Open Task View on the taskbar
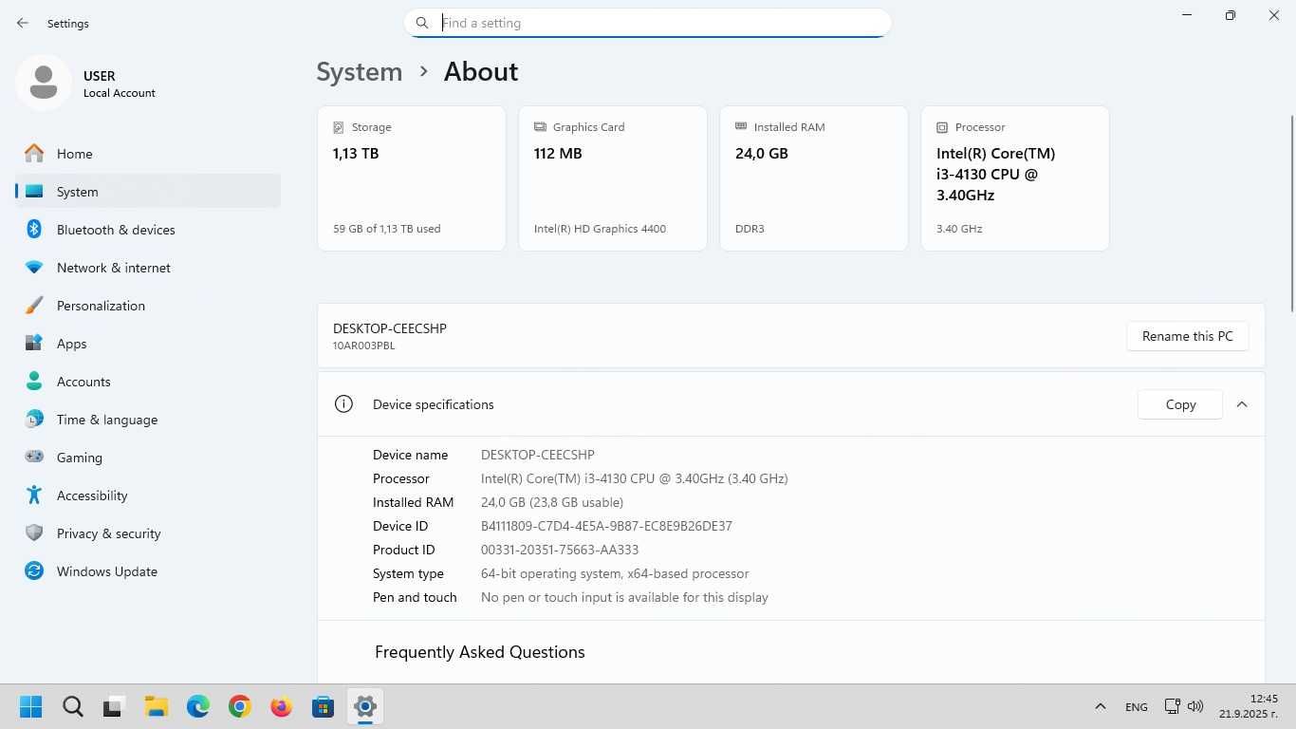The image size is (1296, 729). point(115,706)
